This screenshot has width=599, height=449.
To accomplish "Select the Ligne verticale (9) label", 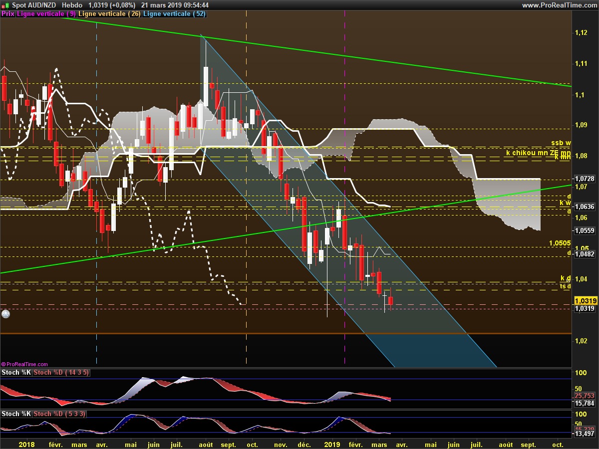I will pos(46,14).
